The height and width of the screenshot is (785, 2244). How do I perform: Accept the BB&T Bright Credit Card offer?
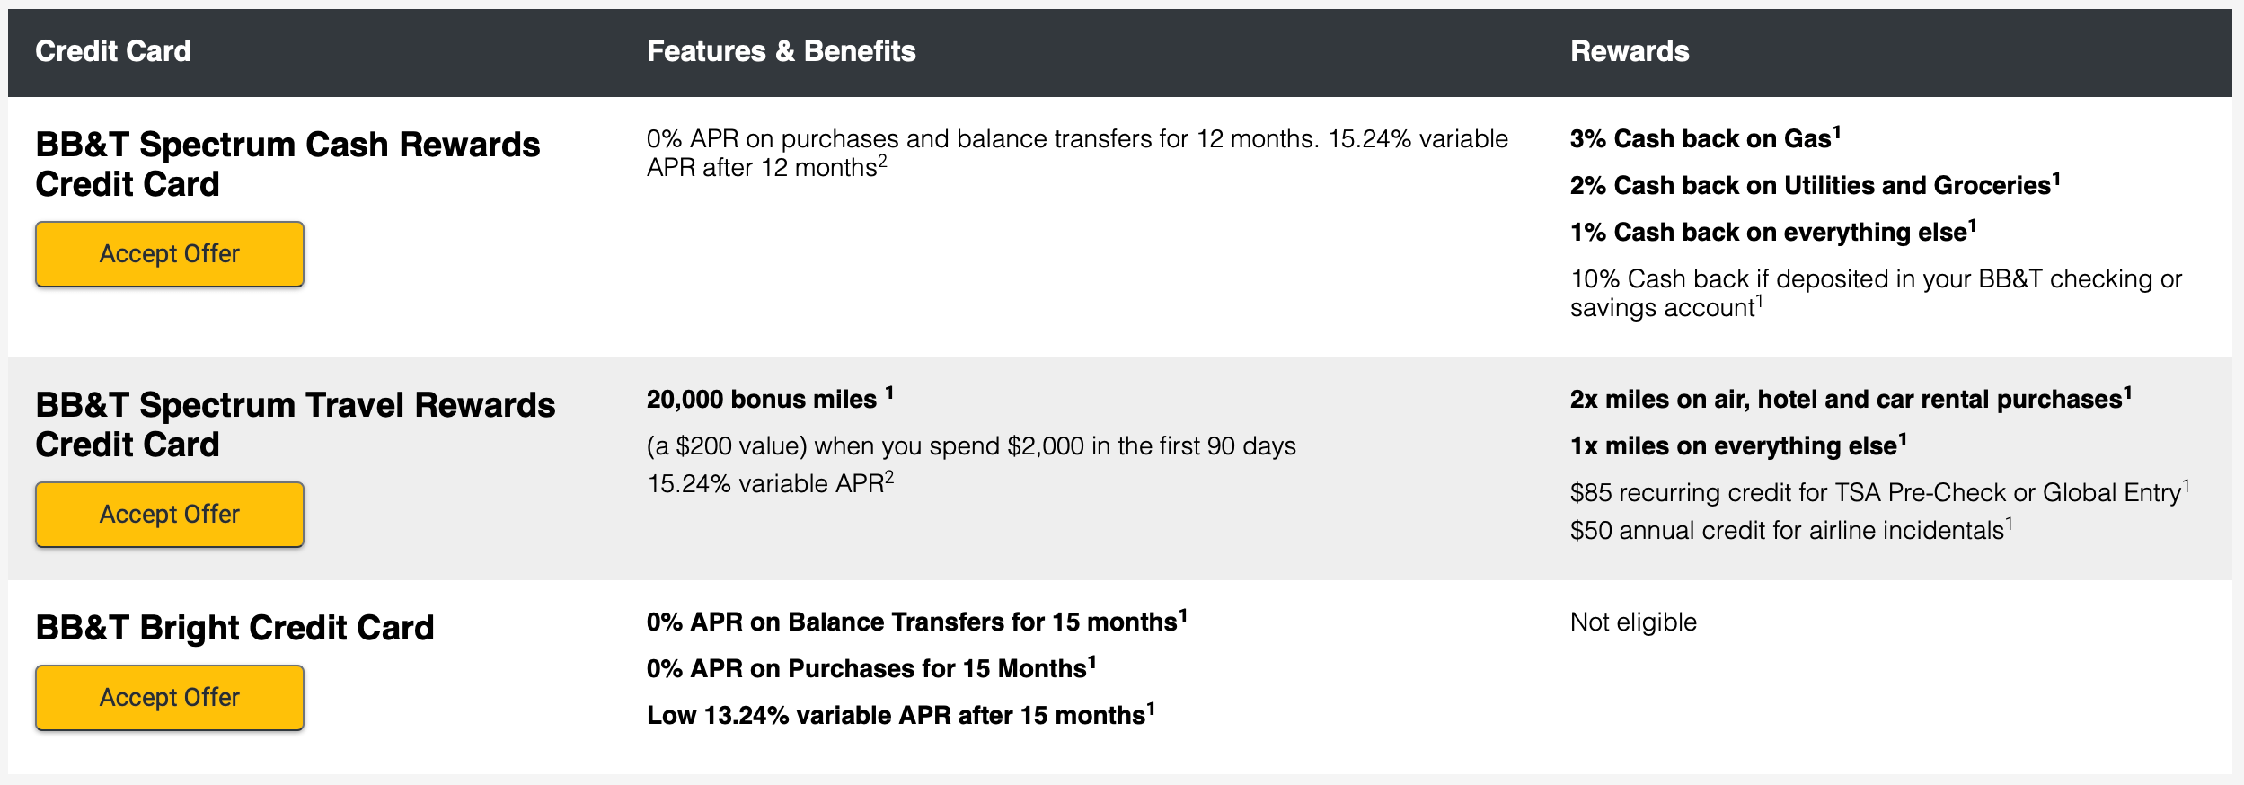(x=168, y=697)
